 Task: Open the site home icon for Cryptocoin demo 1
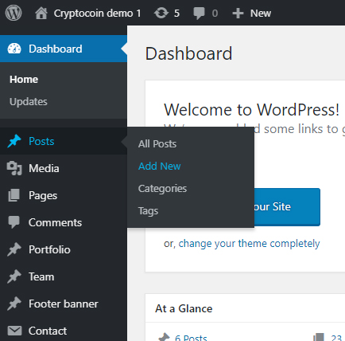tap(41, 13)
